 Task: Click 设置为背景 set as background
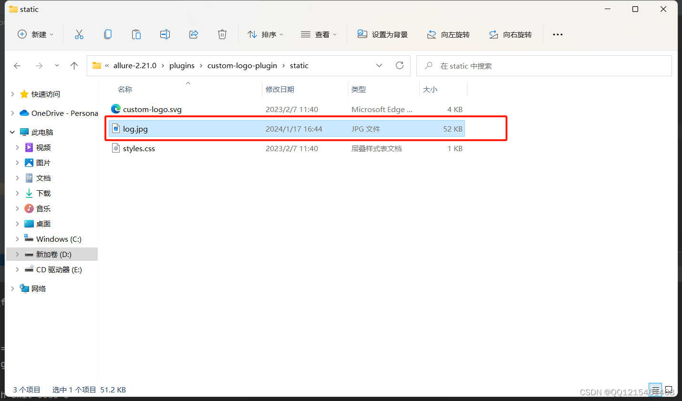coord(383,34)
